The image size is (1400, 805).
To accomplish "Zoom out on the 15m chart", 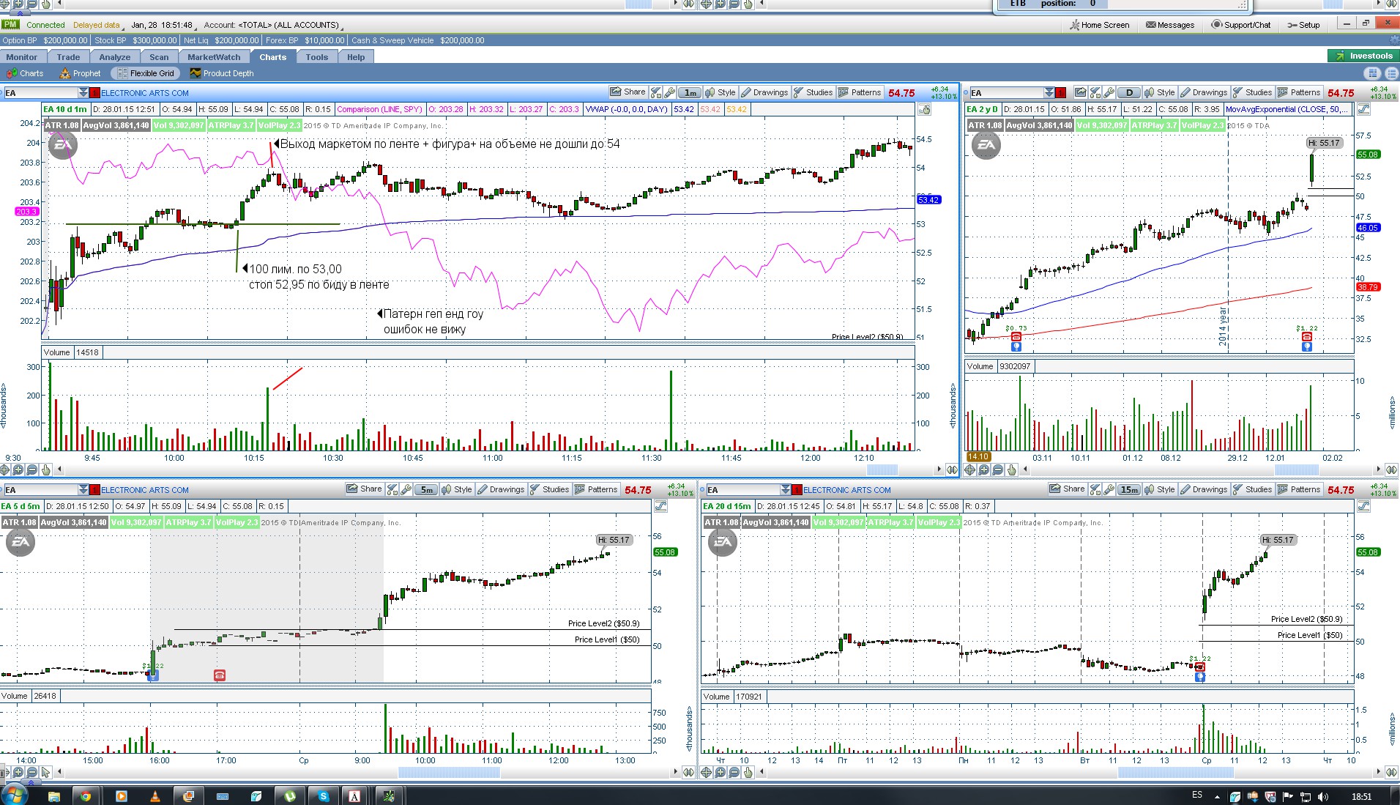I will point(735,772).
